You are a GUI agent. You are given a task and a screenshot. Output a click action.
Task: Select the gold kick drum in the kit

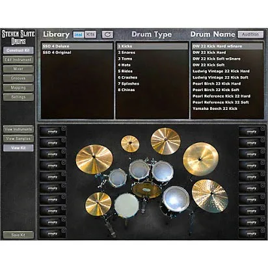coord(147,191)
